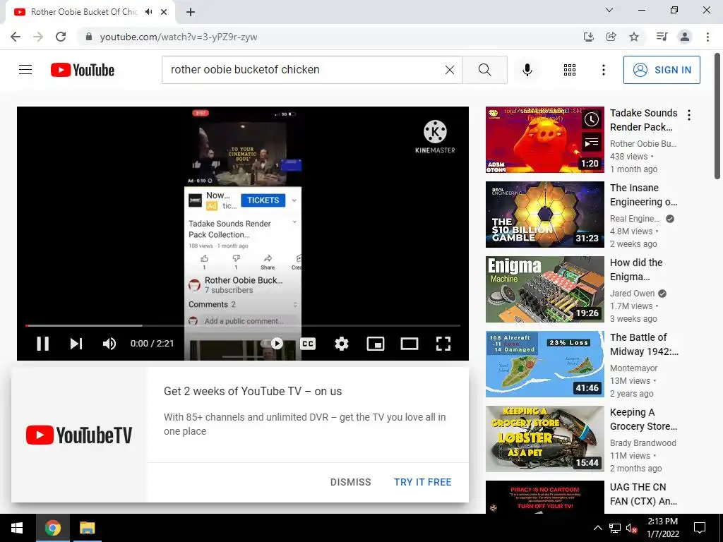The width and height of the screenshot is (723, 542).
Task: Open the Windows notification center
Action: 700,528
